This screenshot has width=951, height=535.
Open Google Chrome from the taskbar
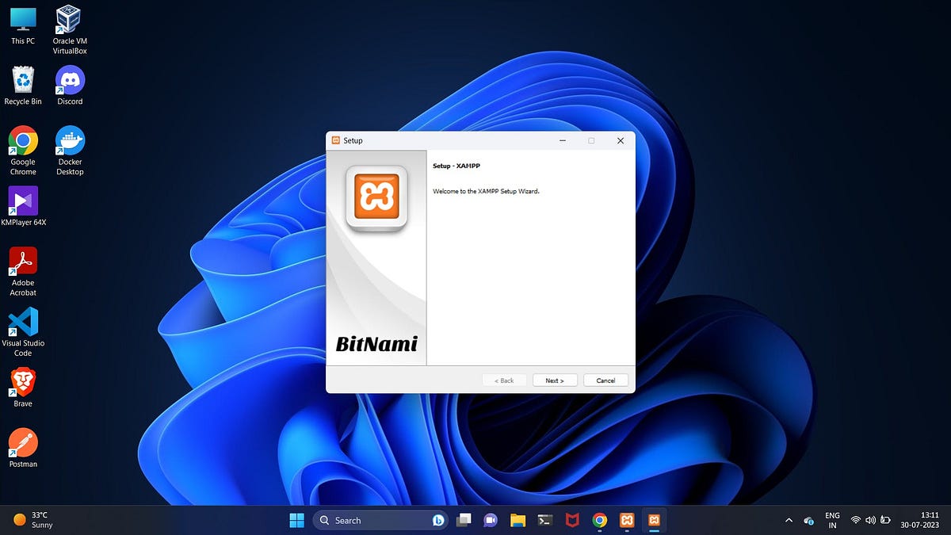click(600, 520)
